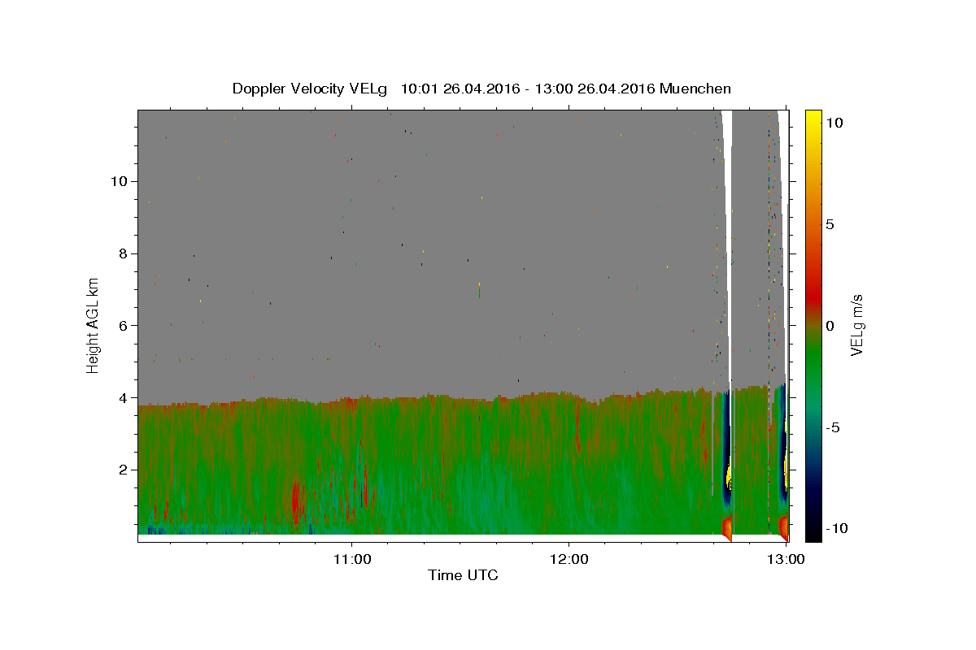The width and height of the screenshot is (976, 650).
Task: Click the black bottom of the colorbar
Action: tap(813, 535)
